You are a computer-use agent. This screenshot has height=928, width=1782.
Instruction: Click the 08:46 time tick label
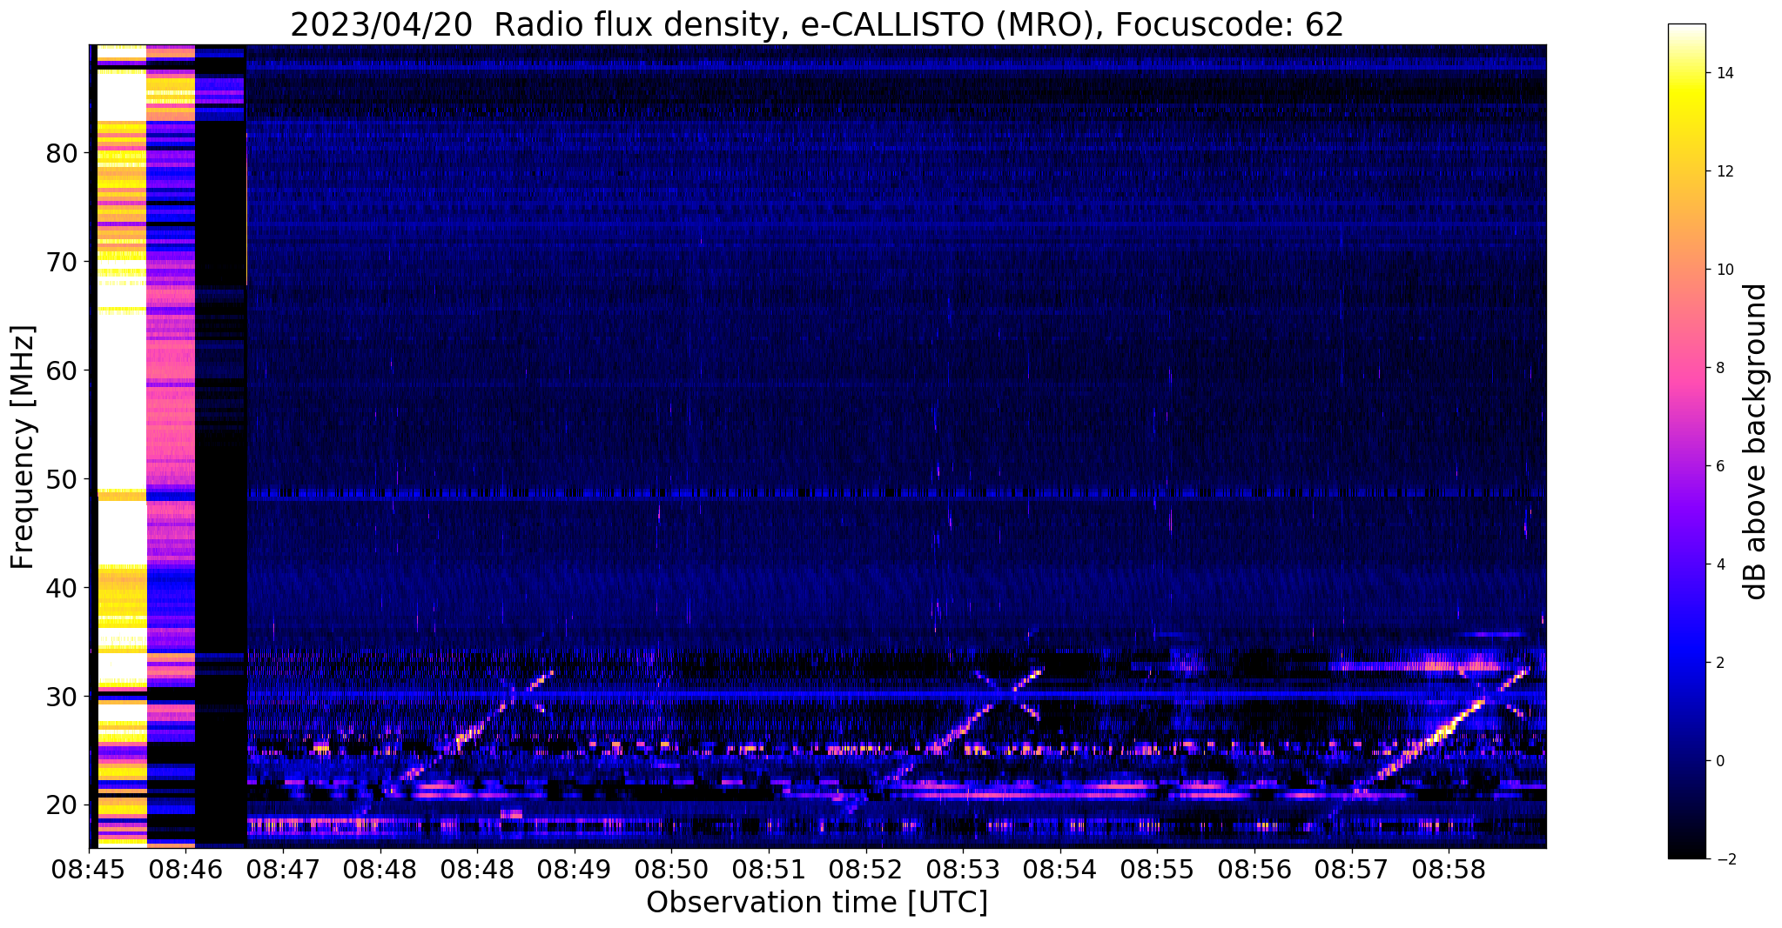pyautogui.click(x=185, y=870)
